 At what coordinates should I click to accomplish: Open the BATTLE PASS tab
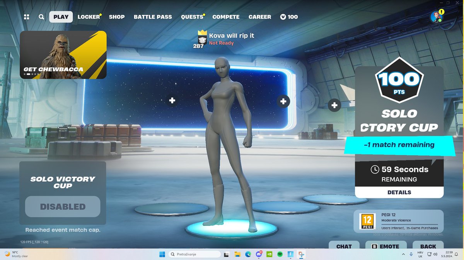[x=153, y=17]
